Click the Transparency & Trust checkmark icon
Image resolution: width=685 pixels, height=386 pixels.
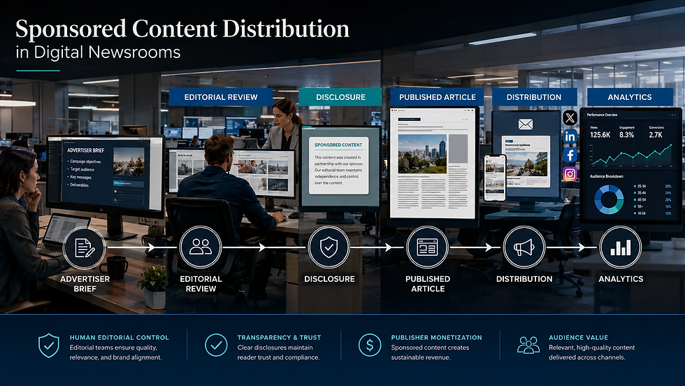coord(216,345)
